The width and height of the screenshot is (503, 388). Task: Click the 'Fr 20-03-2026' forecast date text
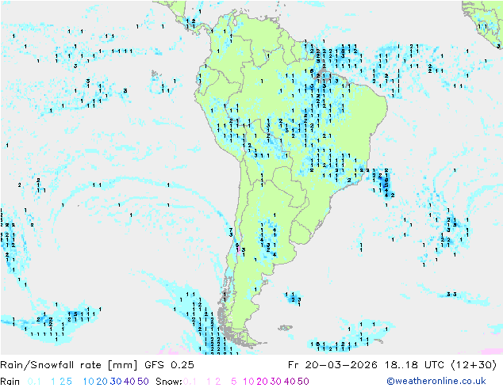[332, 365]
